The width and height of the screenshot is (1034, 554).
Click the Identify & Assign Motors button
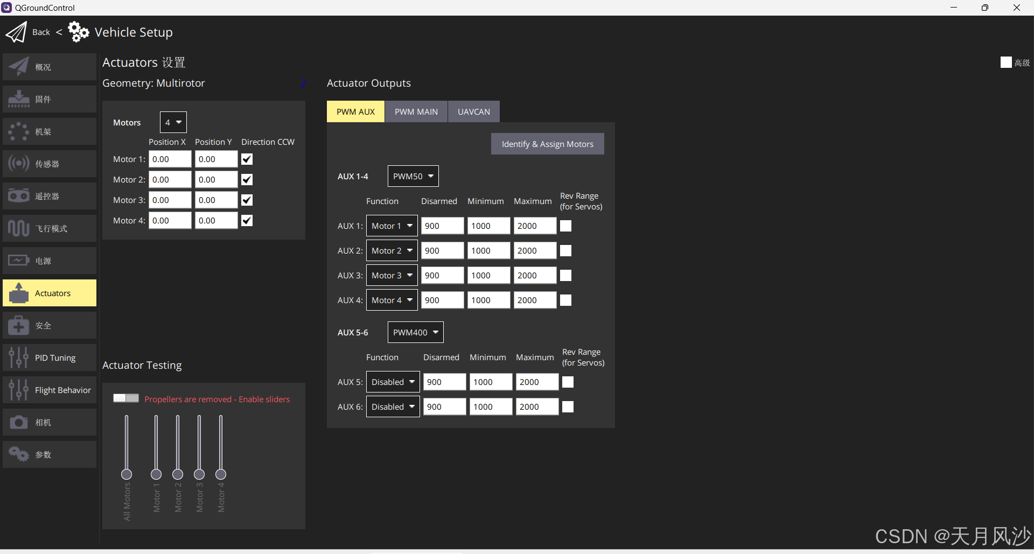point(547,144)
